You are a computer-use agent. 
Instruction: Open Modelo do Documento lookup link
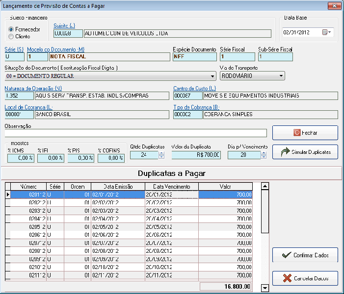(56, 49)
